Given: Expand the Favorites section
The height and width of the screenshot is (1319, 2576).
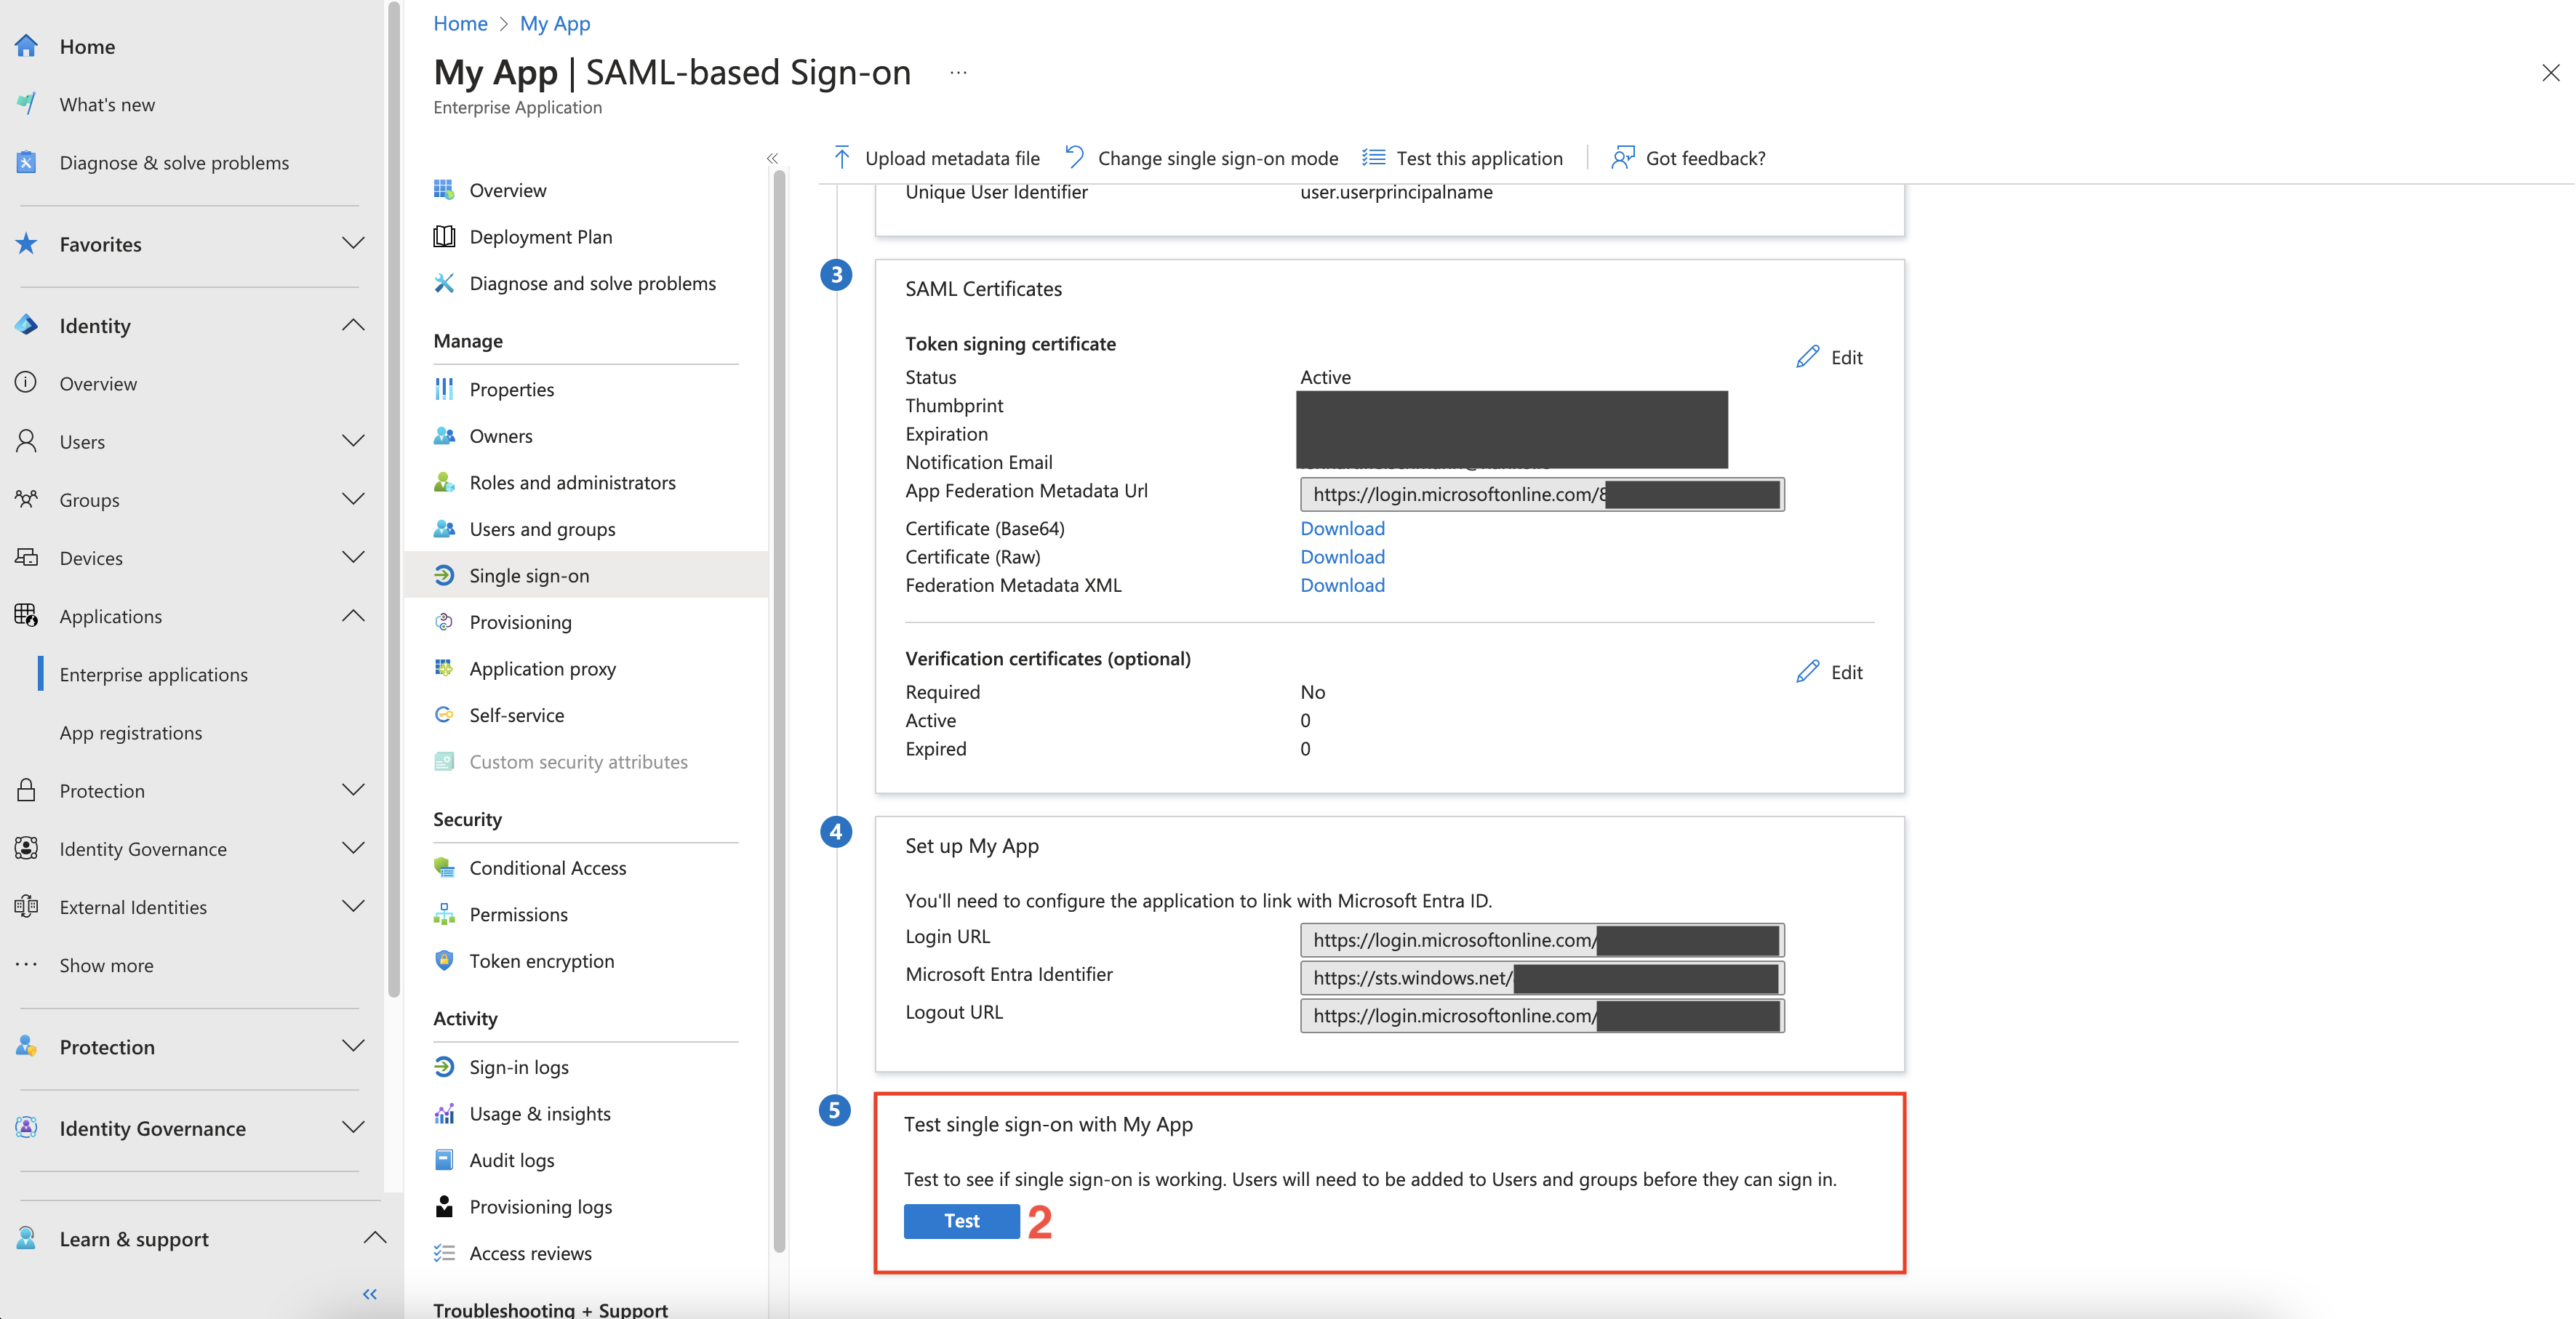Looking at the screenshot, I should (x=353, y=244).
